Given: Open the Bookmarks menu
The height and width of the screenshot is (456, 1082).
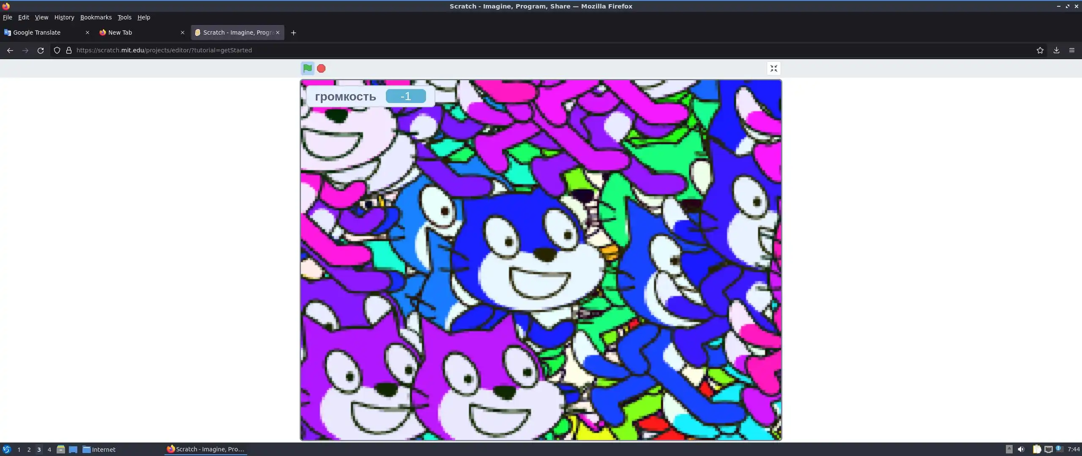Looking at the screenshot, I should 96,17.
